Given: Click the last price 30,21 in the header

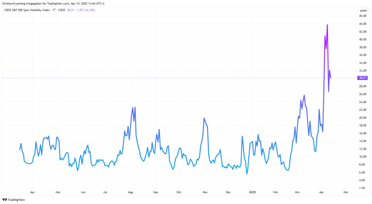Looking at the screenshot, I should (x=70, y=10).
